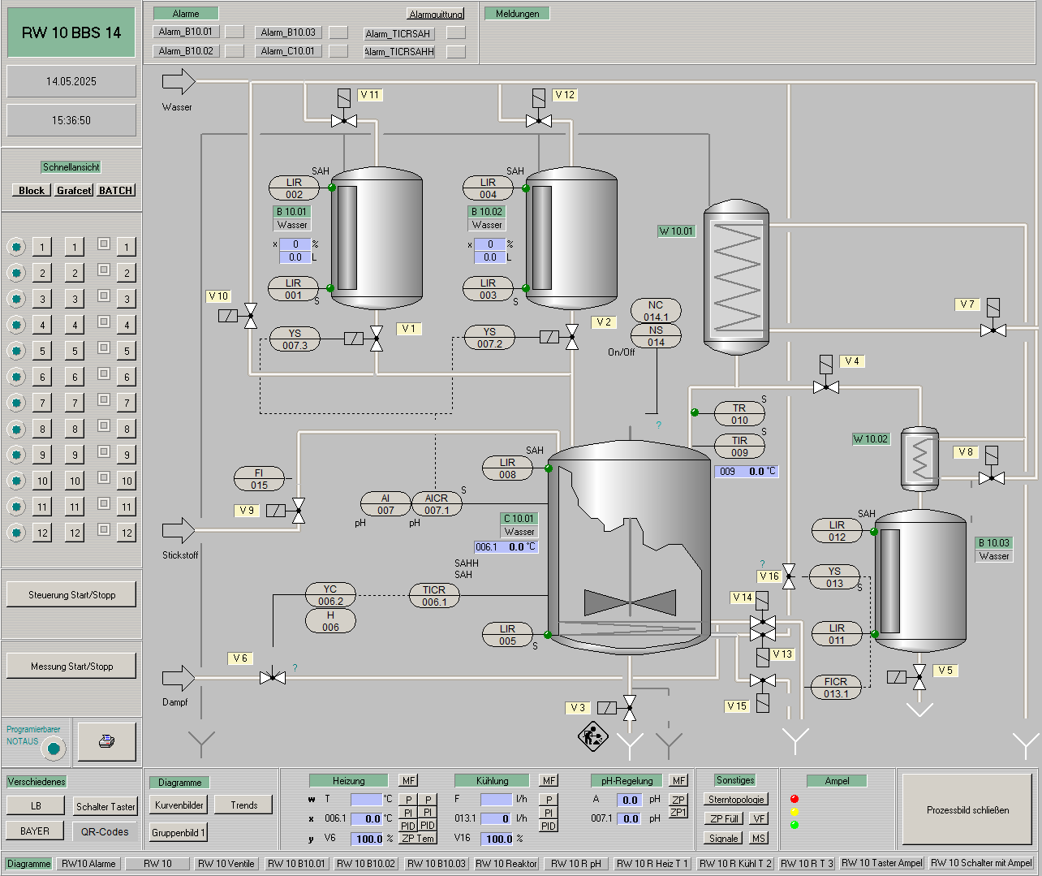Click the Kühlung V16 output value field
This screenshot has width=1042, height=876.
pos(497,839)
